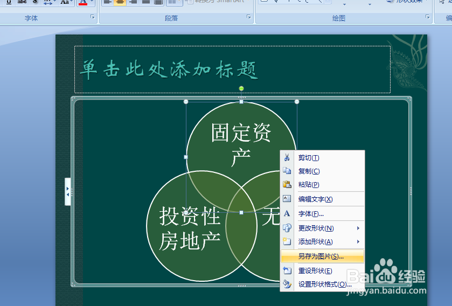This screenshot has height=306, width=452.
Task: Open 设置形状格式(O)... from the menu
Action: point(322,284)
